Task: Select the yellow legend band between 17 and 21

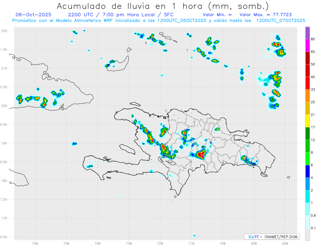Action: click(307, 121)
